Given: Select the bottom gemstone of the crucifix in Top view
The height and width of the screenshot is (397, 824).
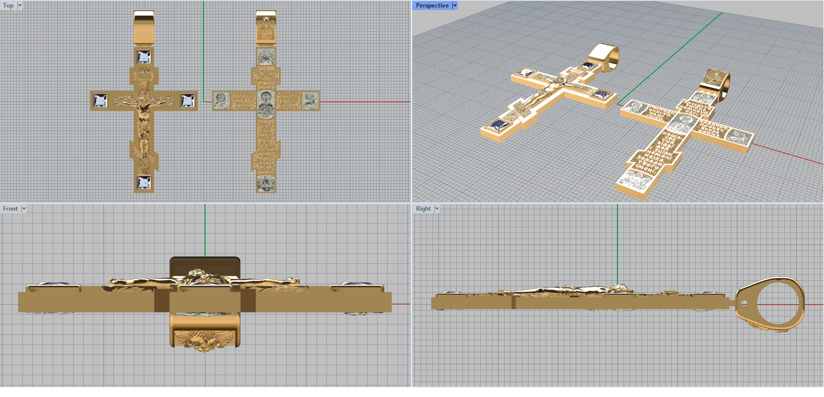Looking at the screenshot, I should point(144,183).
